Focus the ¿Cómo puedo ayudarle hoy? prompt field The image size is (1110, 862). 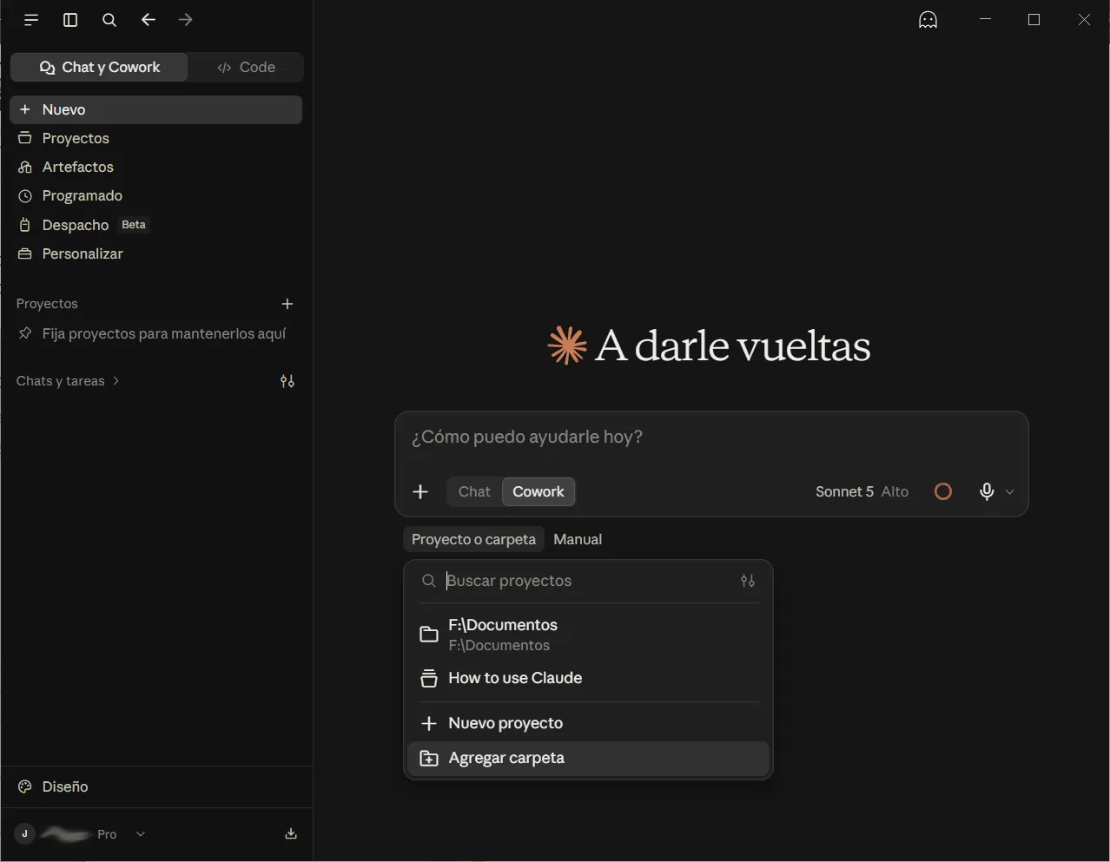pos(710,437)
